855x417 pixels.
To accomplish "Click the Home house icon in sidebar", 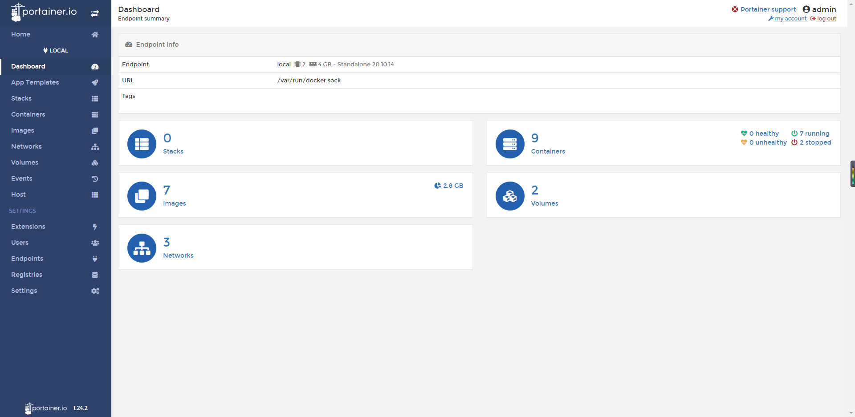I will tap(95, 34).
